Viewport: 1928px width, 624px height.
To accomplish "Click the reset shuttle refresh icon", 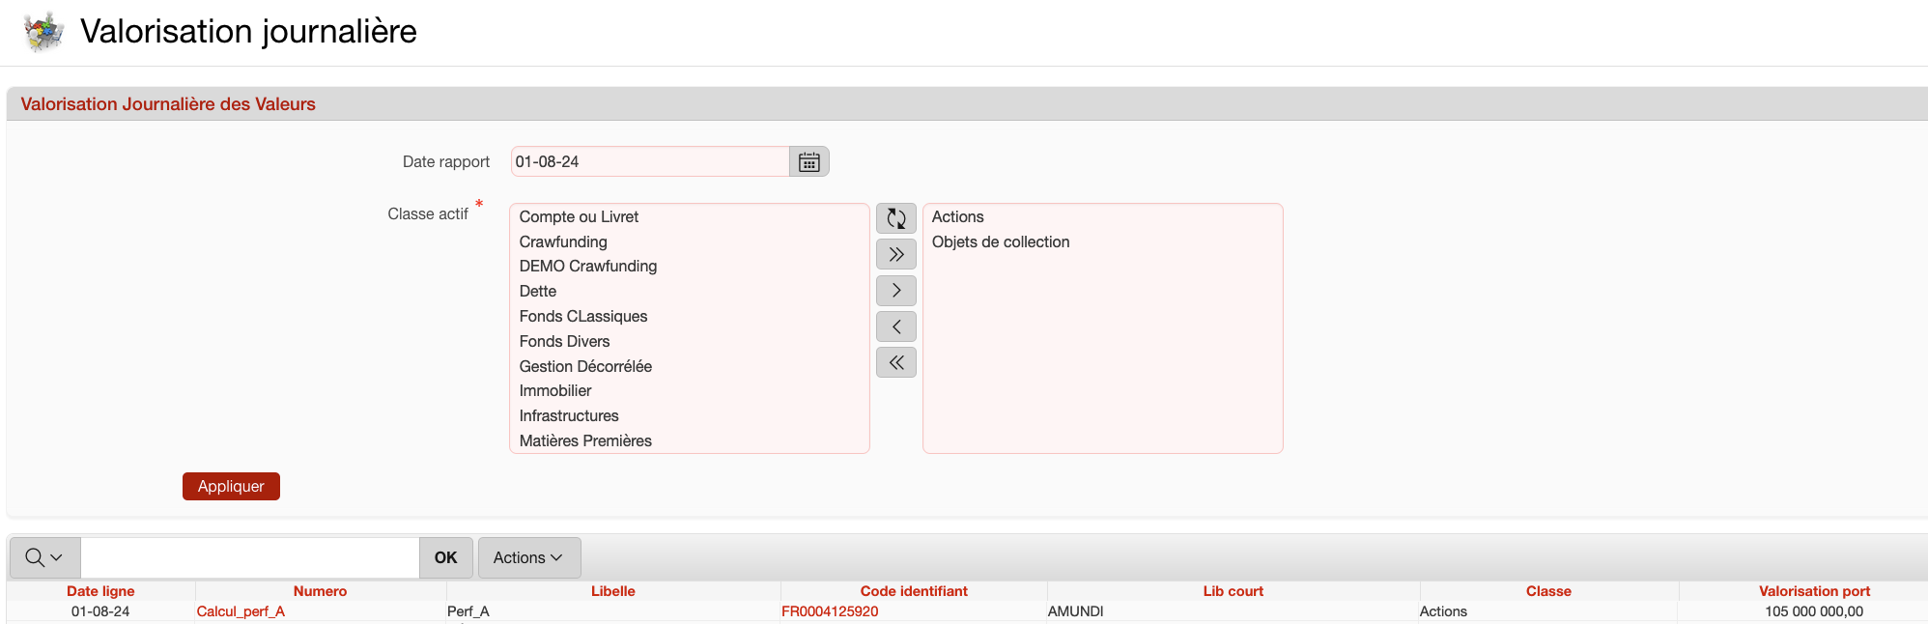I will click(896, 218).
